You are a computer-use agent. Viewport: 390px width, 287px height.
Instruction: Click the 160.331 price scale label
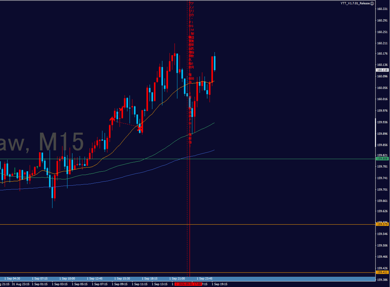point(382,9)
